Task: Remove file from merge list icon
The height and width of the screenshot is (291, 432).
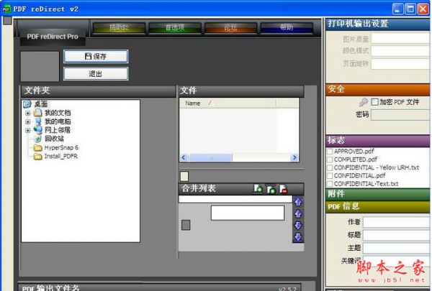Action: (x=283, y=189)
